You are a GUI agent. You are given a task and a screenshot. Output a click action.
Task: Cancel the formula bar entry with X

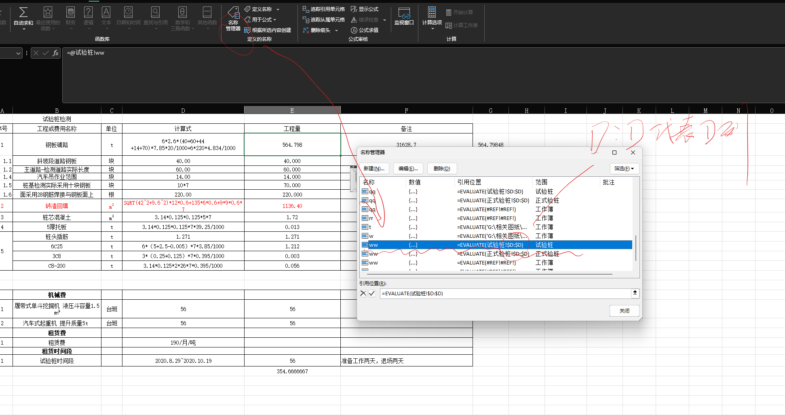click(36, 53)
